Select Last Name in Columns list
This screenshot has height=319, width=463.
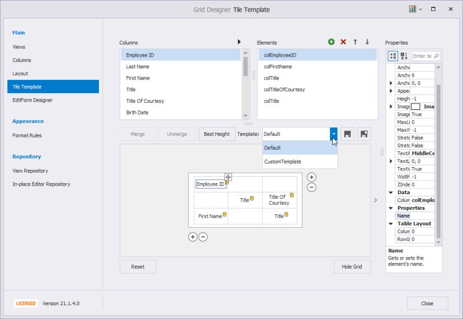pos(181,66)
